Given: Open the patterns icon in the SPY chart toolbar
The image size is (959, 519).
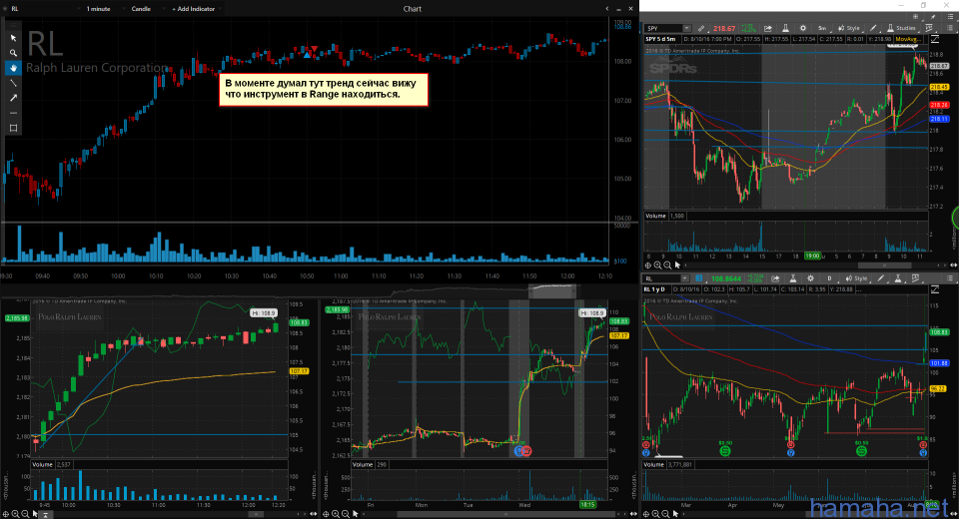Looking at the screenshot, I should (929, 28).
